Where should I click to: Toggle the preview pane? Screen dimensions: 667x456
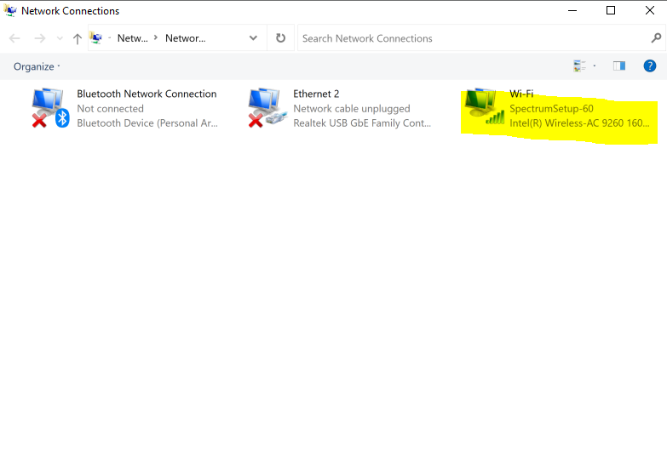(619, 66)
